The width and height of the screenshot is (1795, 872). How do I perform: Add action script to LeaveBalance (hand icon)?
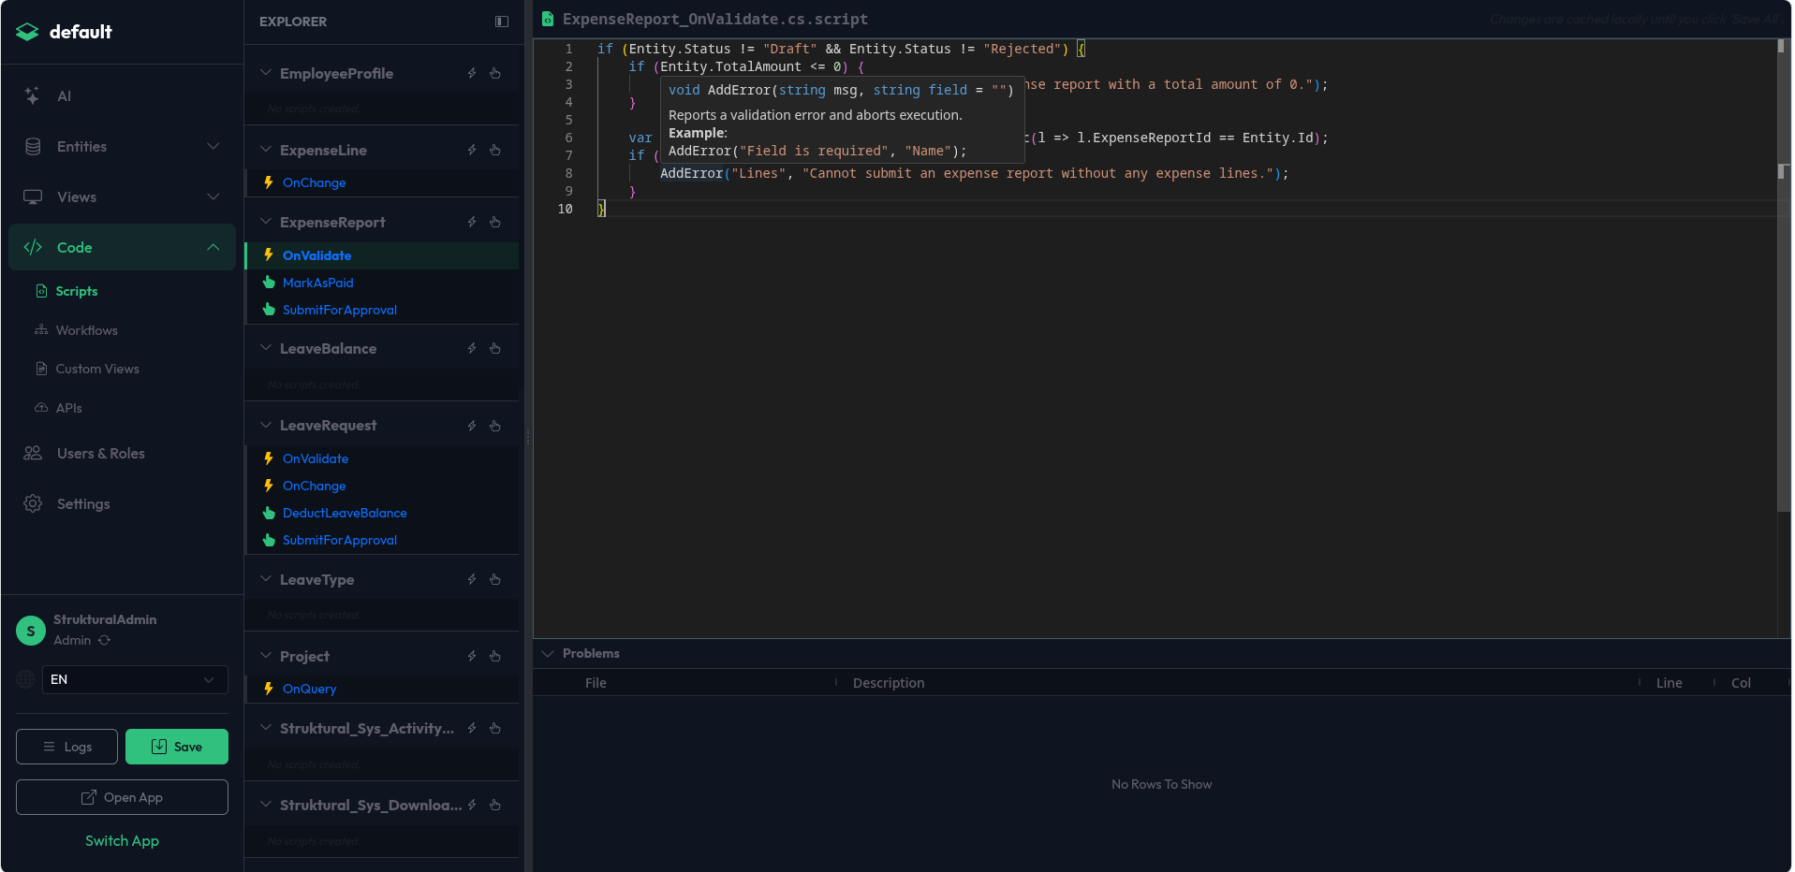coord(495,348)
